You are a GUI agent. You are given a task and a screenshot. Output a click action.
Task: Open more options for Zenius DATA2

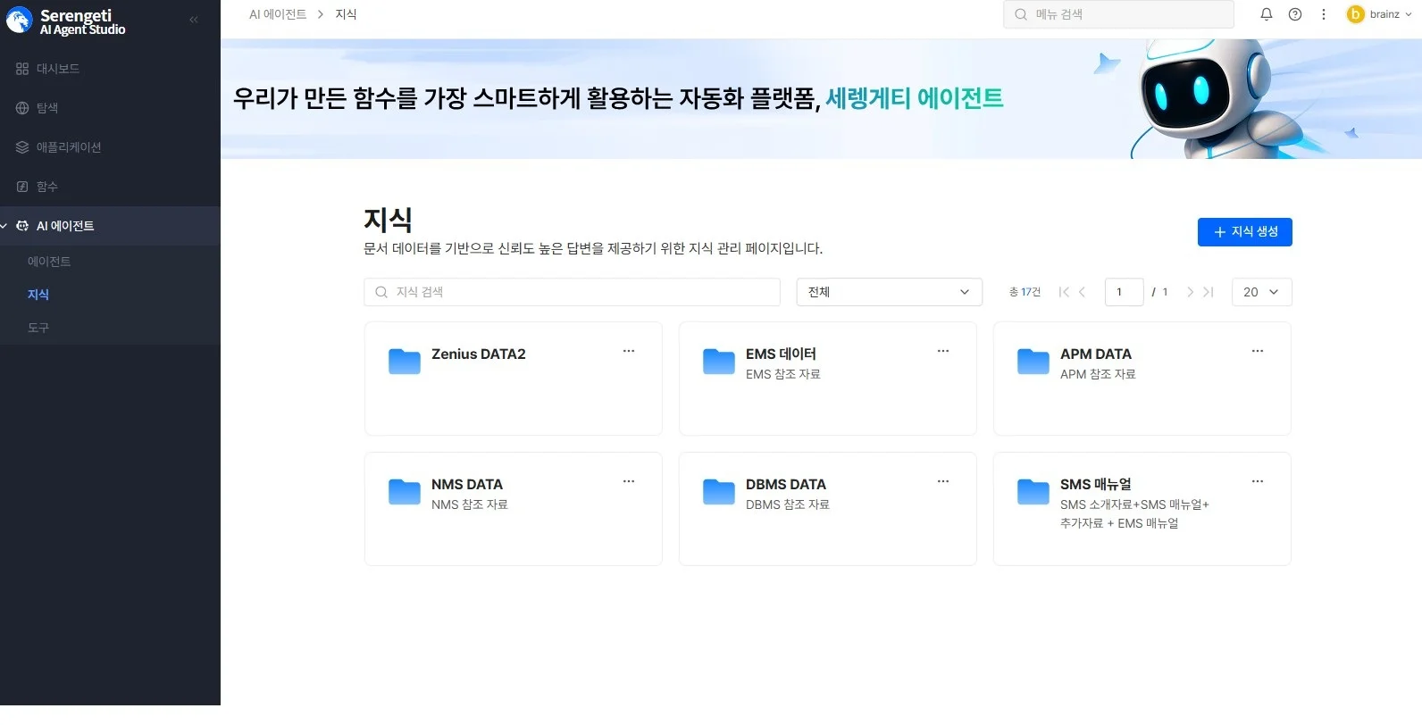pos(628,352)
